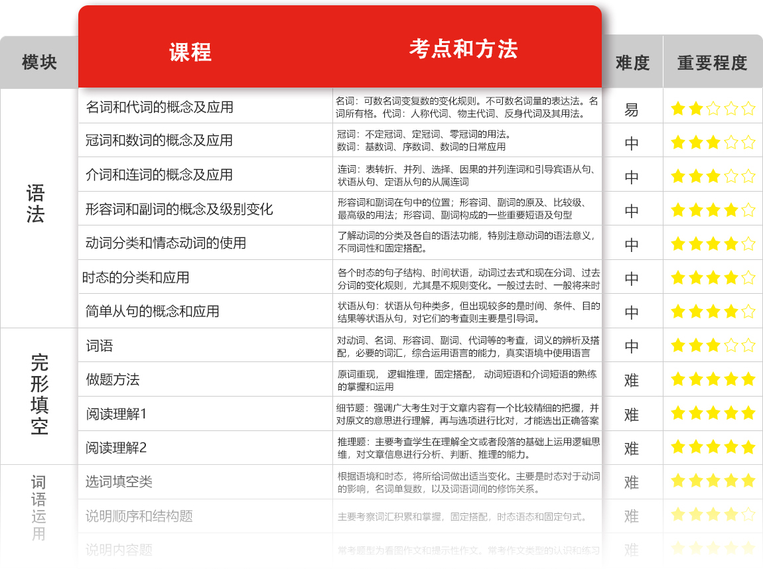Open the course 时态的分类和应用
This screenshot has height=569, width=763.
pos(136,277)
